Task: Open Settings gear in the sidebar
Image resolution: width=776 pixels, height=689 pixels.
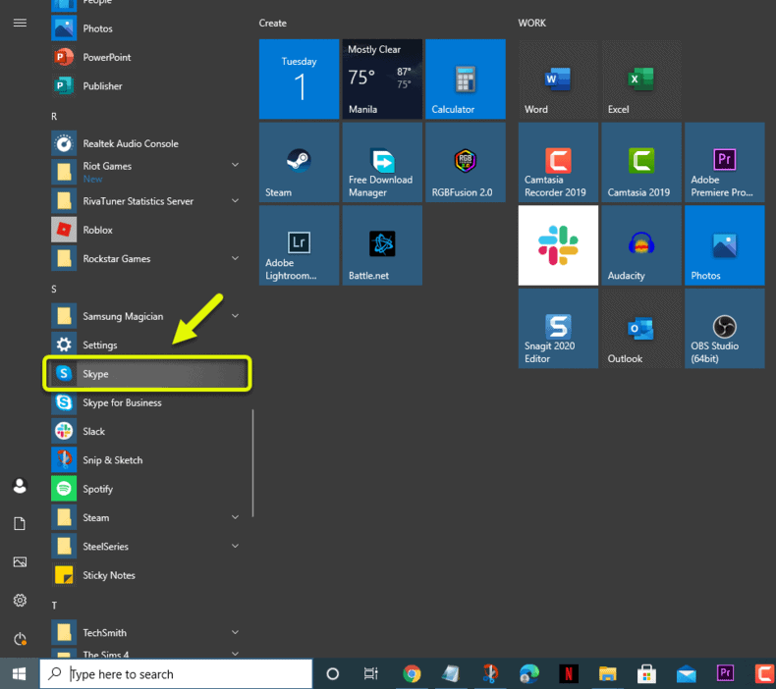Action: 20,600
